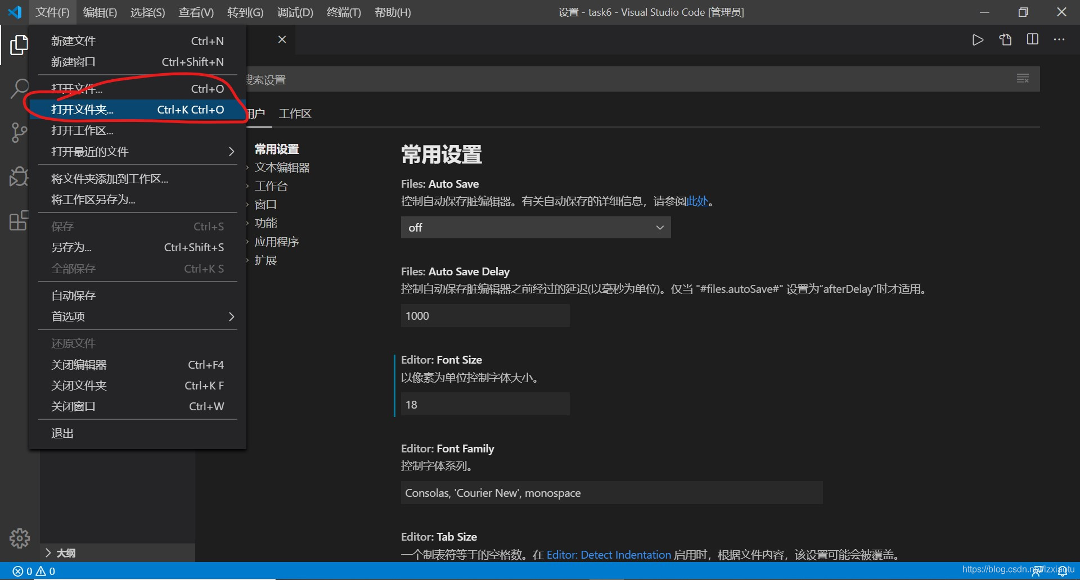Screen dimensions: 1080x580
Task: Expand 打开最近的文件 submenu
Action: [137, 152]
